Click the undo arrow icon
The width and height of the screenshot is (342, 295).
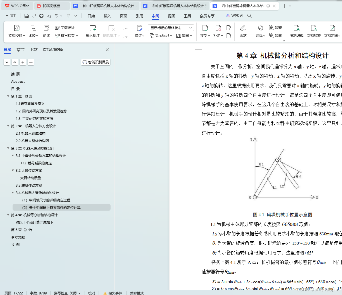pos(57,16)
